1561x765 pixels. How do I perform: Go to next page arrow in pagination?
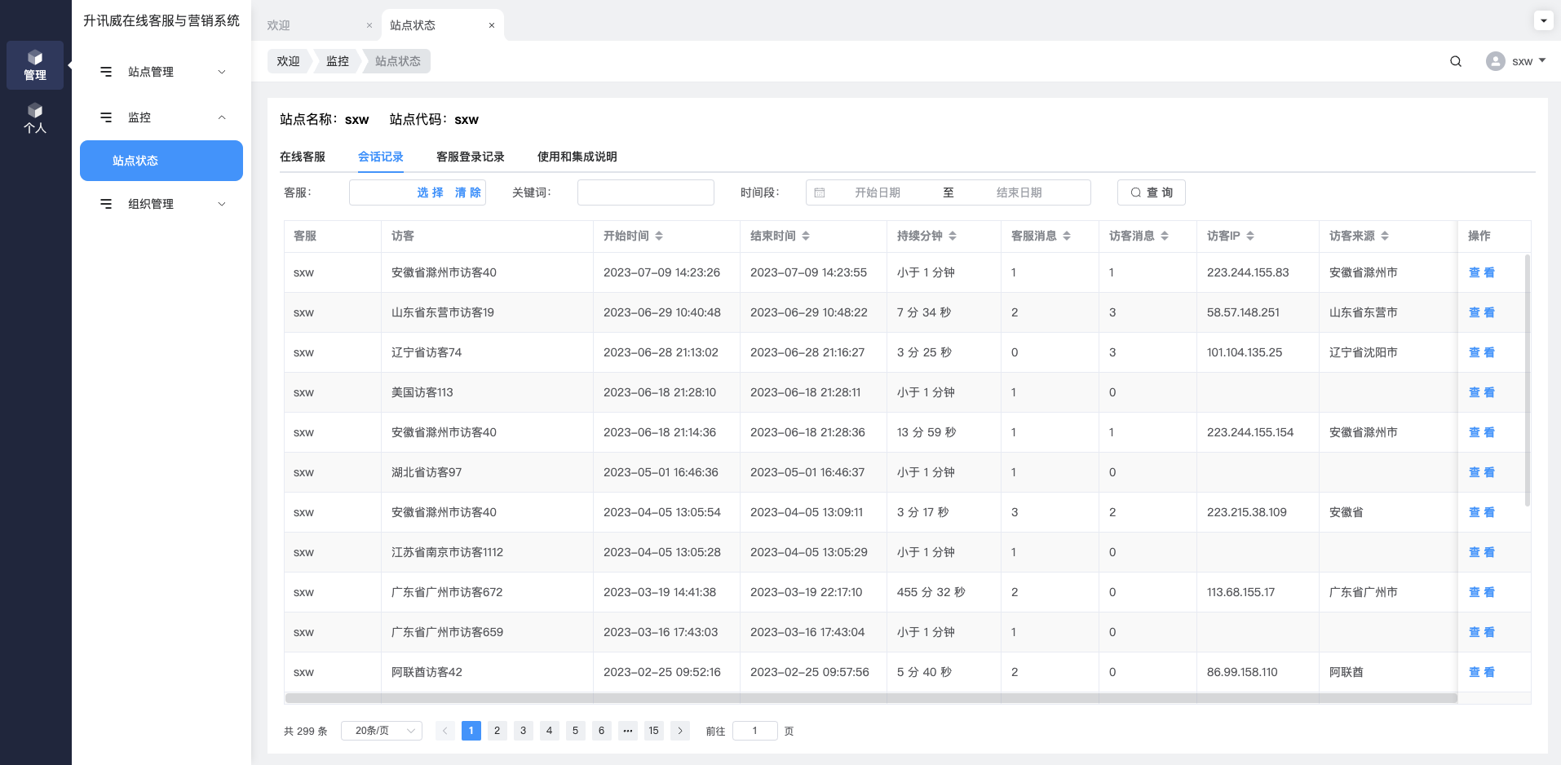point(680,731)
